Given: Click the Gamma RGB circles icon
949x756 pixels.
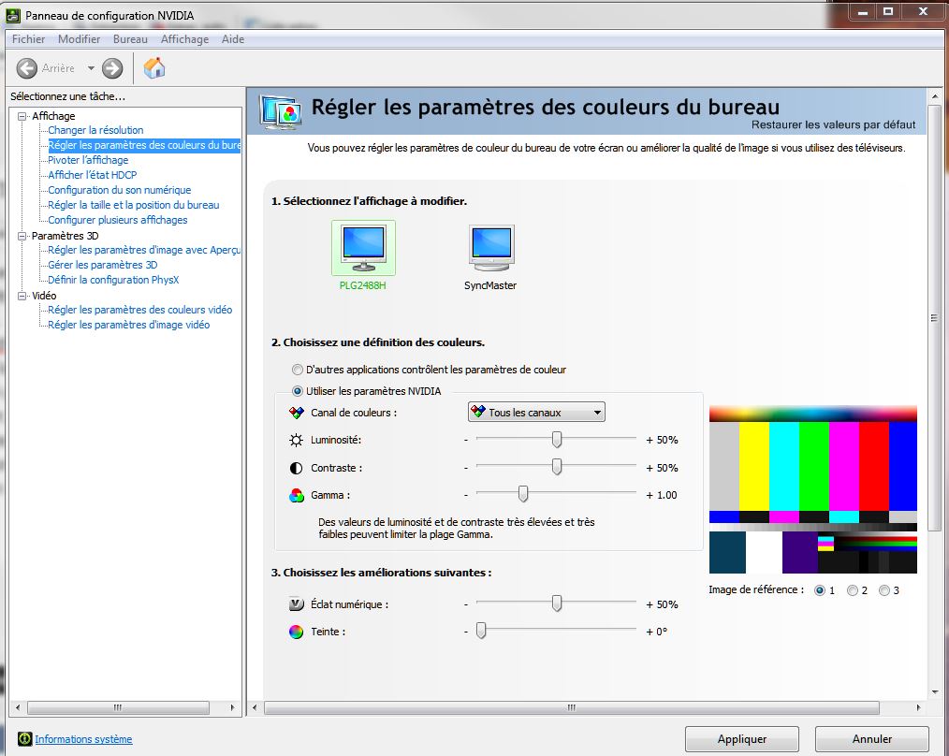Looking at the screenshot, I should (296, 495).
